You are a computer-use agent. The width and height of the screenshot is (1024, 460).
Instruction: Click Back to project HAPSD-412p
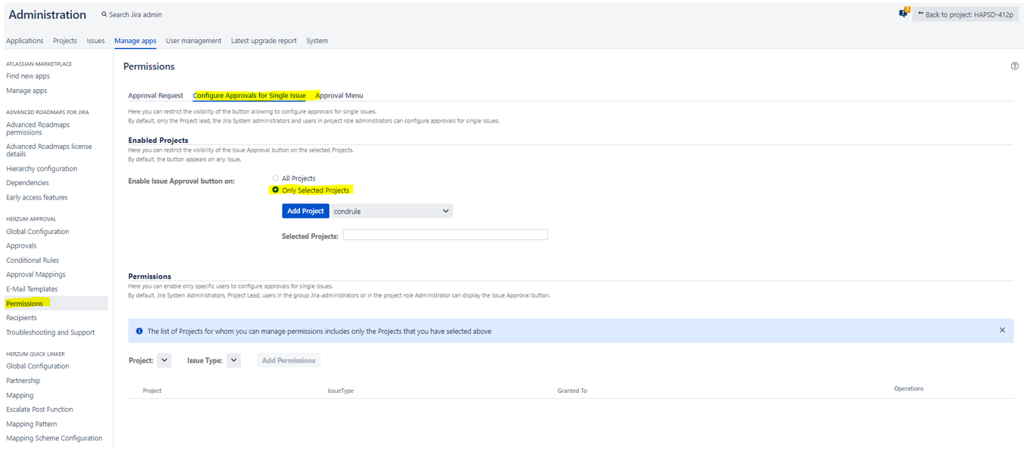pos(965,14)
